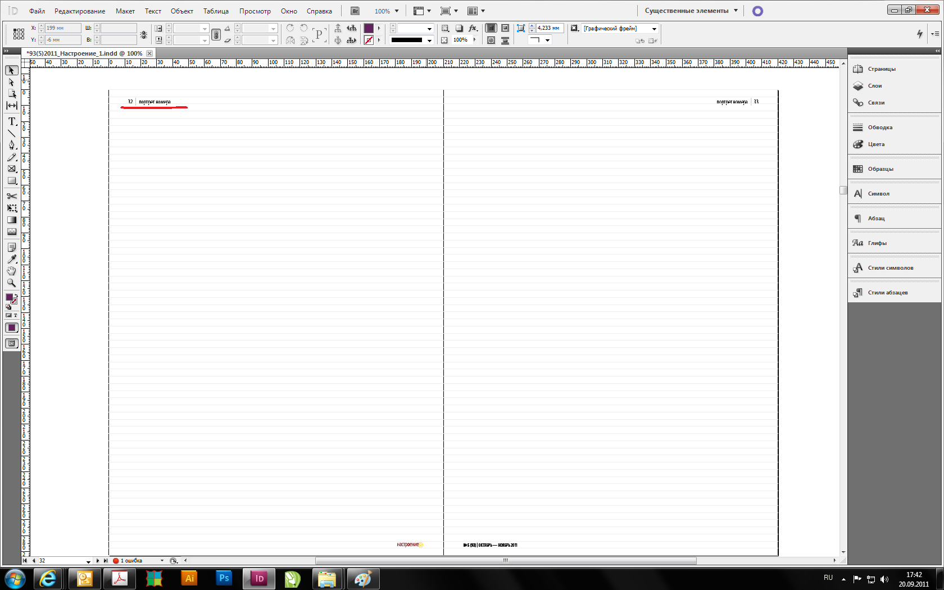Swap fill and stroke in toolbox

(16, 296)
